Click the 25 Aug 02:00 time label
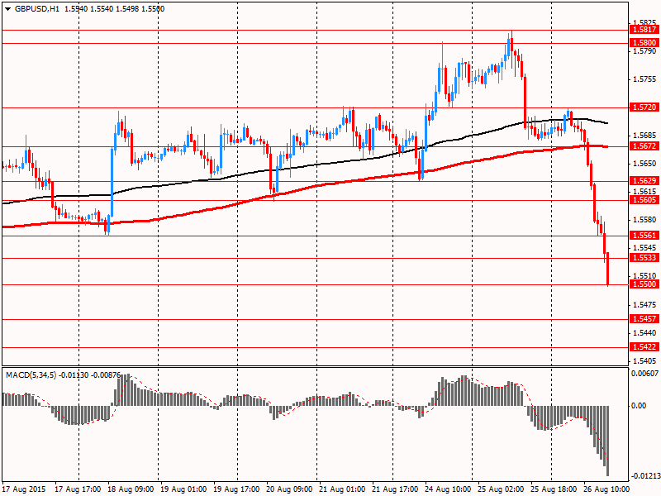 pos(501,489)
